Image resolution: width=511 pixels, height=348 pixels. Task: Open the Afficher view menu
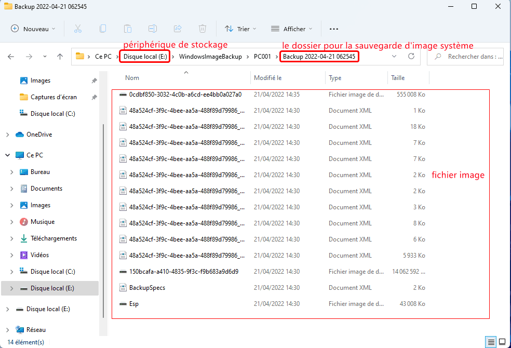[x=292, y=29]
